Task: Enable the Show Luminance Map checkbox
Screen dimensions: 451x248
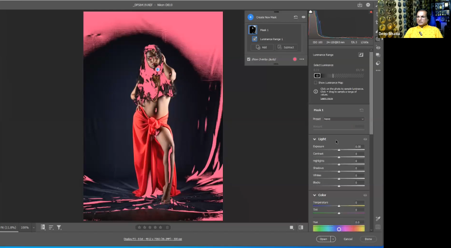Action: point(316,83)
